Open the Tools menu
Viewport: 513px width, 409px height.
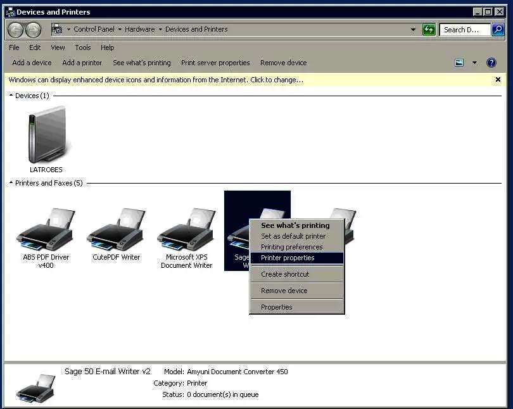pos(83,47)
